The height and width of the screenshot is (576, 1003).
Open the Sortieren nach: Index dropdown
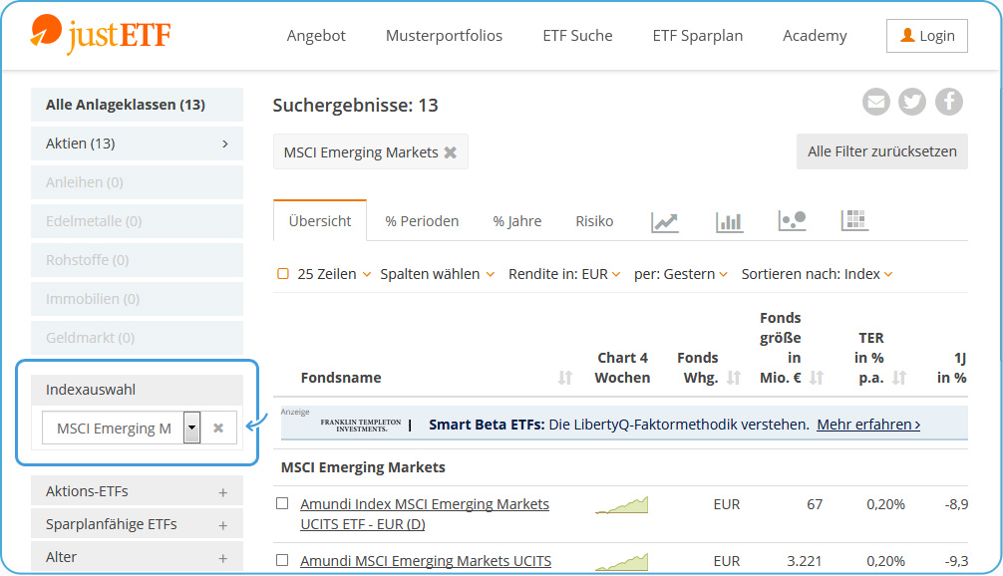(817, 274)
